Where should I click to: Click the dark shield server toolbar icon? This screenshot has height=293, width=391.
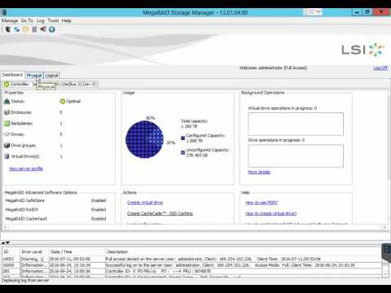(8, 29)
